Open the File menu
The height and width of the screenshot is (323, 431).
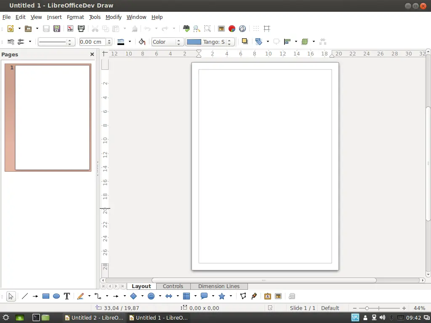click(6, 17)
